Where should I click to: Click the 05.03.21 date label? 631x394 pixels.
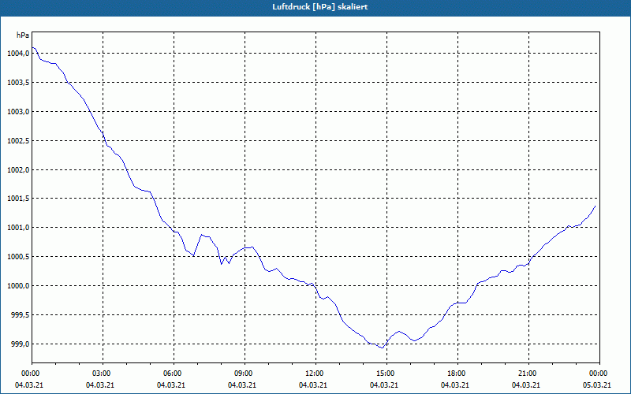[597, 385]
